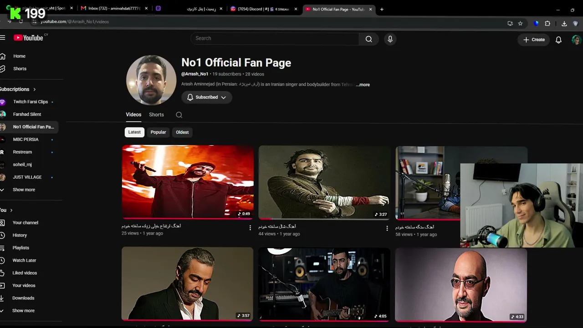Screen dimensions: 583x328
Task: Click the History clock icon
Action: point(3,235)
